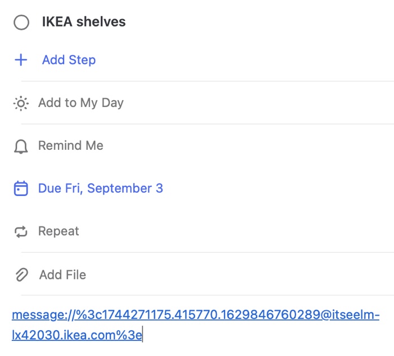
Task: Choose Add to My Day
Action: tap(80, 103)
